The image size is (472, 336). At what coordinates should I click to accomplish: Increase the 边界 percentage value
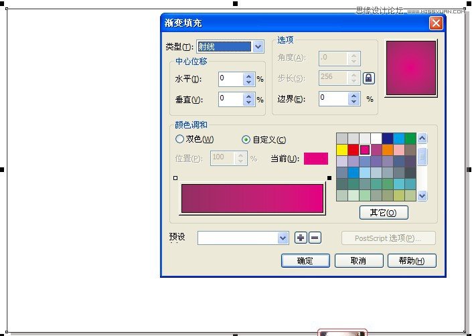coord(353,96)
